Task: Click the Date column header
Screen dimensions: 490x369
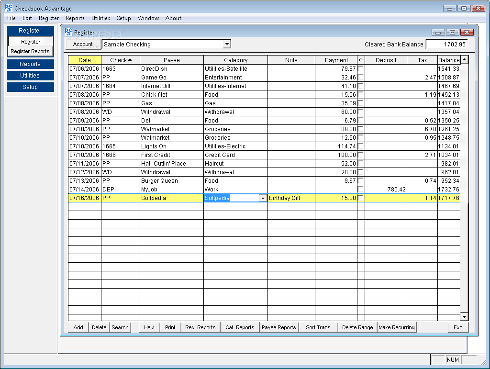Action: [85, 60]
